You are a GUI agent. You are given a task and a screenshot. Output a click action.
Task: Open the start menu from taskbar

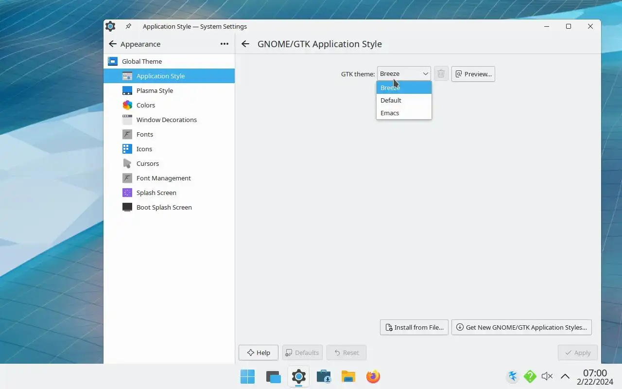pyautogui.click(x=247, y=376)
